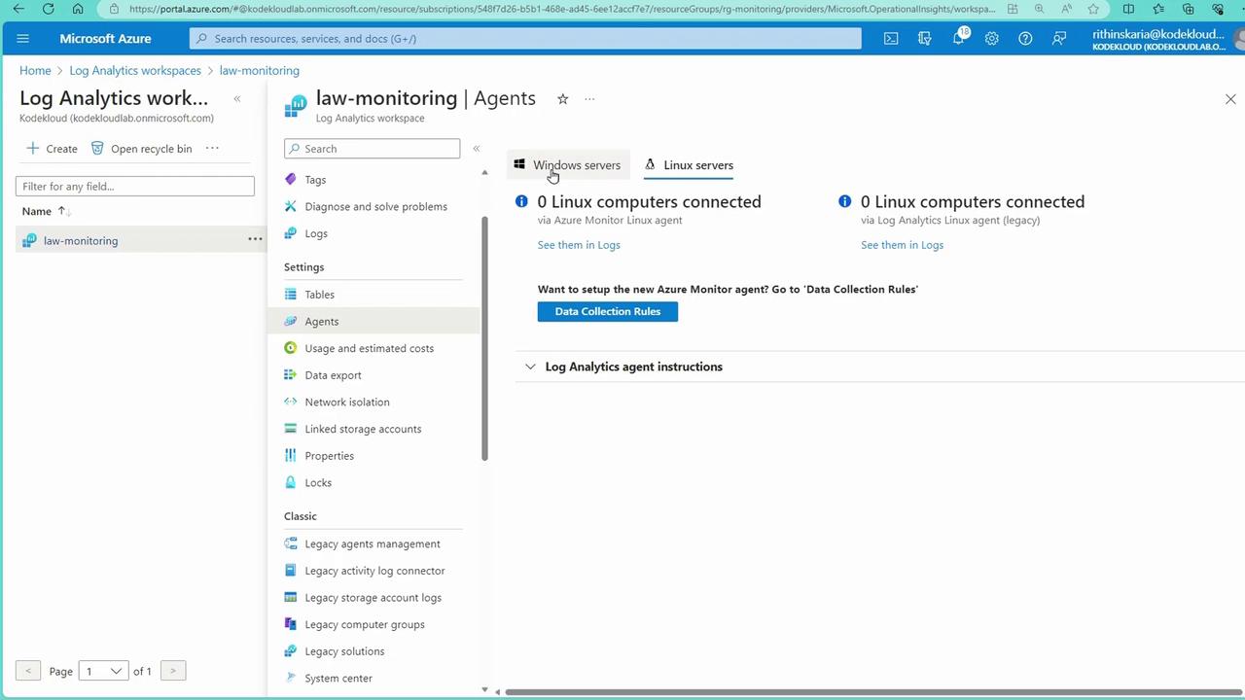Screen dimensions: 1245x700
Task: Open Linked storage accounts
Action: coord(363,429)
